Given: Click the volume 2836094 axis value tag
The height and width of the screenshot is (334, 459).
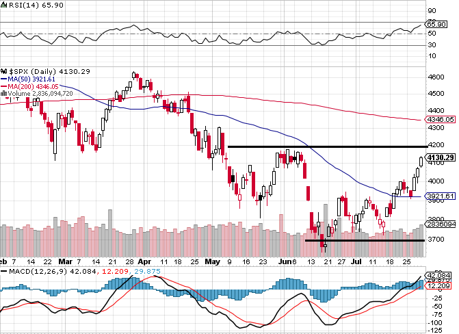Looking at the screenshot, I should 440,224.
